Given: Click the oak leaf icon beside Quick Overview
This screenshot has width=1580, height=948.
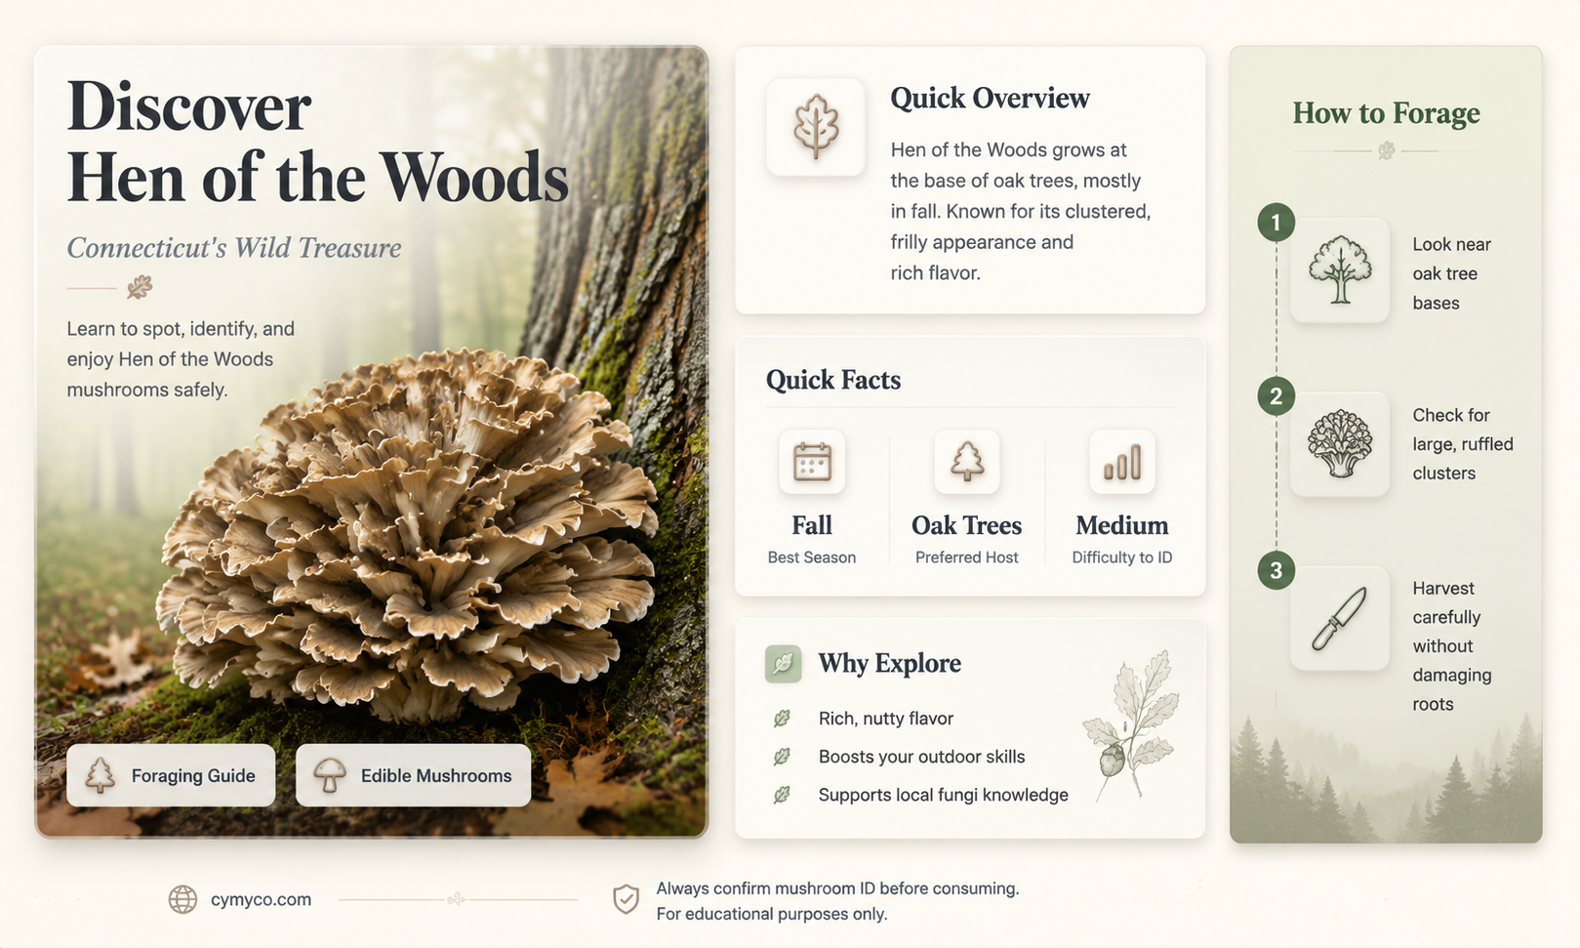Looking at the screenshot, I should click(816, 127).
